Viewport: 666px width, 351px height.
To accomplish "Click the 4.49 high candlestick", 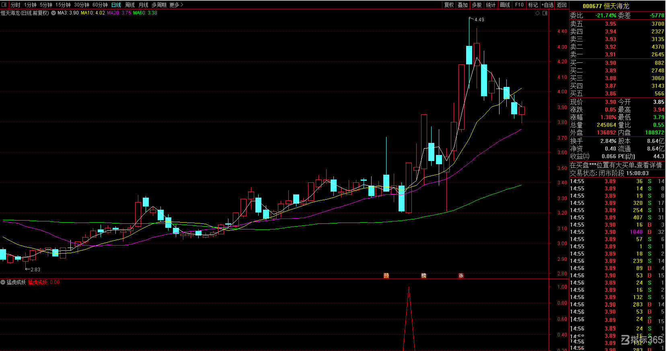I will 469,53.
